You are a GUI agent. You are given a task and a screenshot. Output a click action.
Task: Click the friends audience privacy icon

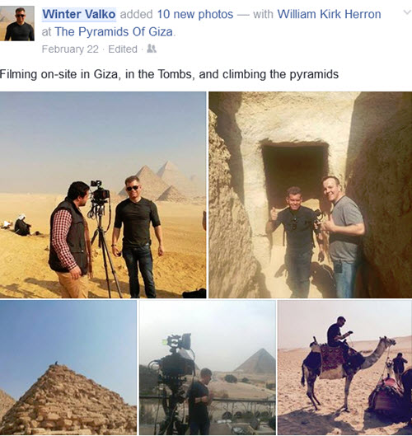click(x=152, y=49)
